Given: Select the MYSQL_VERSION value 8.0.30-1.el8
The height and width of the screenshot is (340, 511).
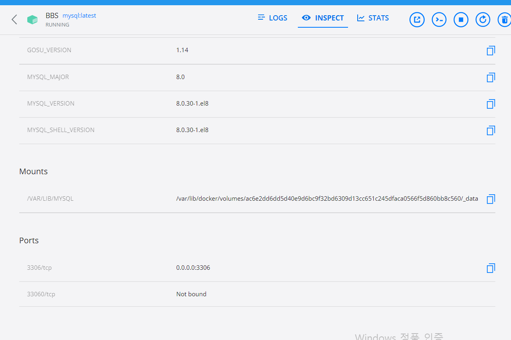Looking at the screenshot, I should pyautogui.click(x=192, y=103).
